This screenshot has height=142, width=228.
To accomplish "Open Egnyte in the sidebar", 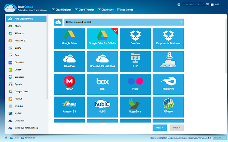I will pyautogui.click(x=26, y=84).
